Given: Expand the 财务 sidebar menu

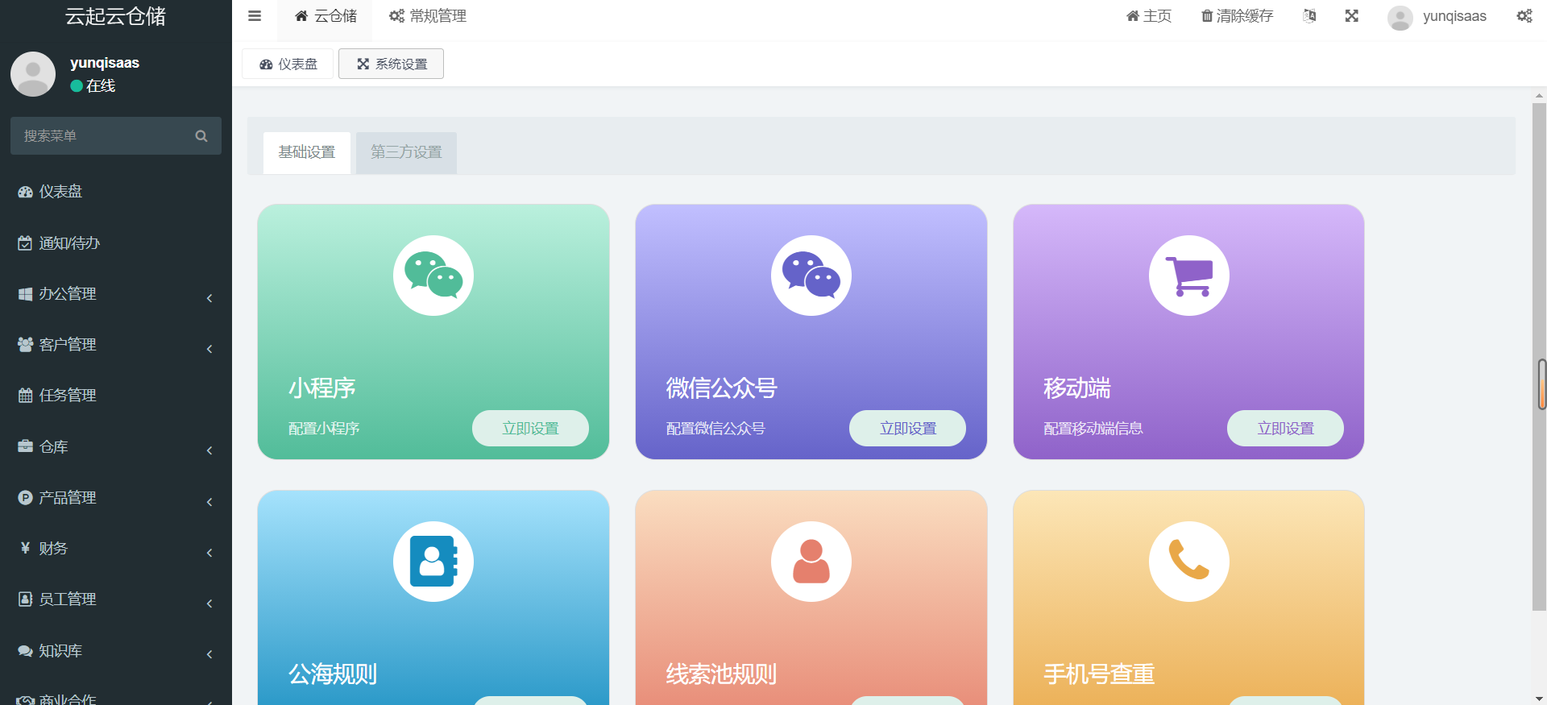Looking at the screenshot, I should click(116, 549).
